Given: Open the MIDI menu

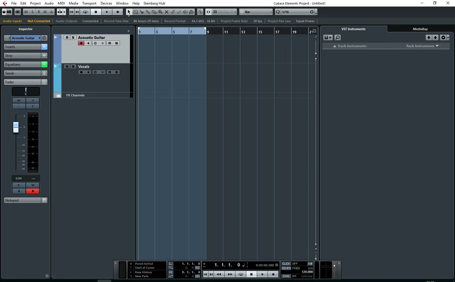Looking at the screenshot, I should click(61, 3).
